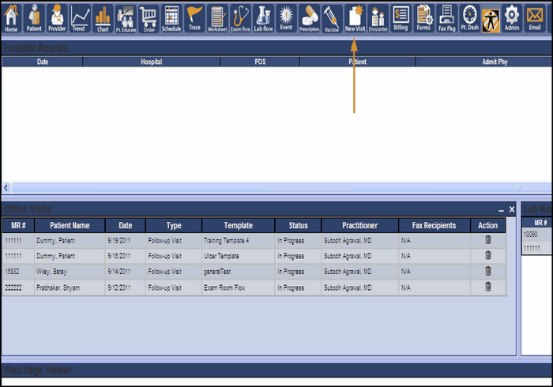Screen dimensions: 553x387
Task: Click MR number 16832
Action: pos(18,272)
